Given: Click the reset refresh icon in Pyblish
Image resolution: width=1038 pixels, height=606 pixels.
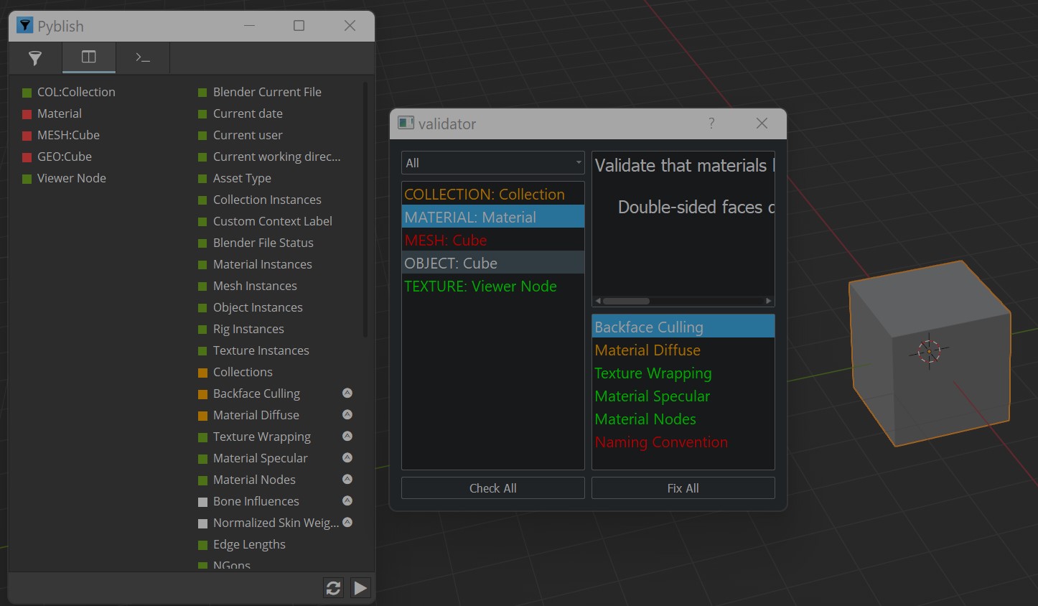Looking at the screenshot, I should pyautogui.click(x=333, y=588).
